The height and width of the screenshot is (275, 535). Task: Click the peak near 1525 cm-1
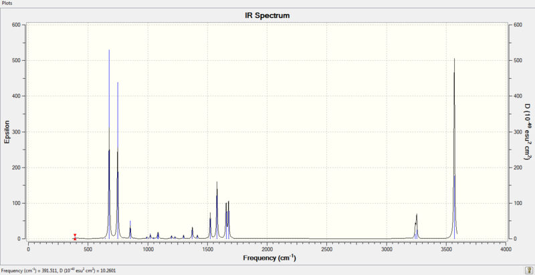[210, 226]
